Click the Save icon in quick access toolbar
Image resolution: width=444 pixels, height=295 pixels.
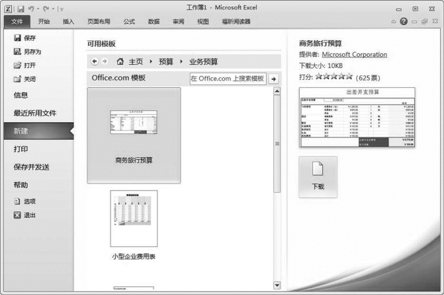21,9
